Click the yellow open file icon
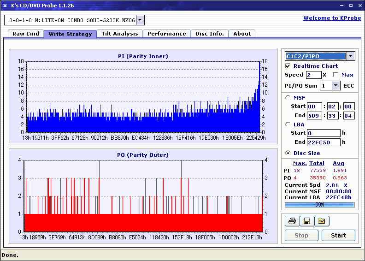 click(x=322, y=221)
